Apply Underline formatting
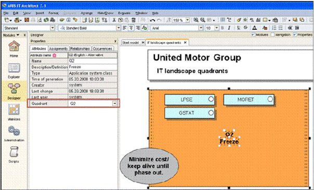 239,28
